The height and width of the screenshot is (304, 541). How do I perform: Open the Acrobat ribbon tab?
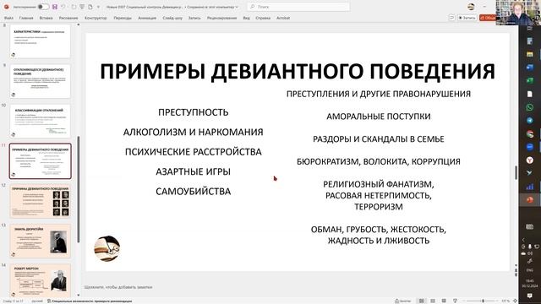click(x=283, y=18)
